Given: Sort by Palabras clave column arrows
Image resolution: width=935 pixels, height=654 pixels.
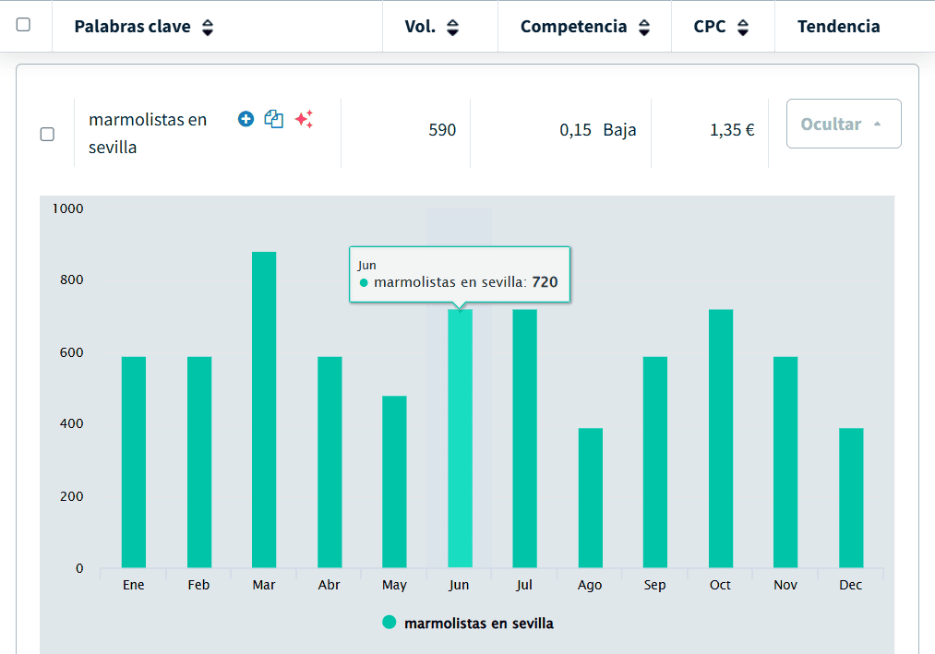Looking at the screenshot, I should (x=208, y=28).
